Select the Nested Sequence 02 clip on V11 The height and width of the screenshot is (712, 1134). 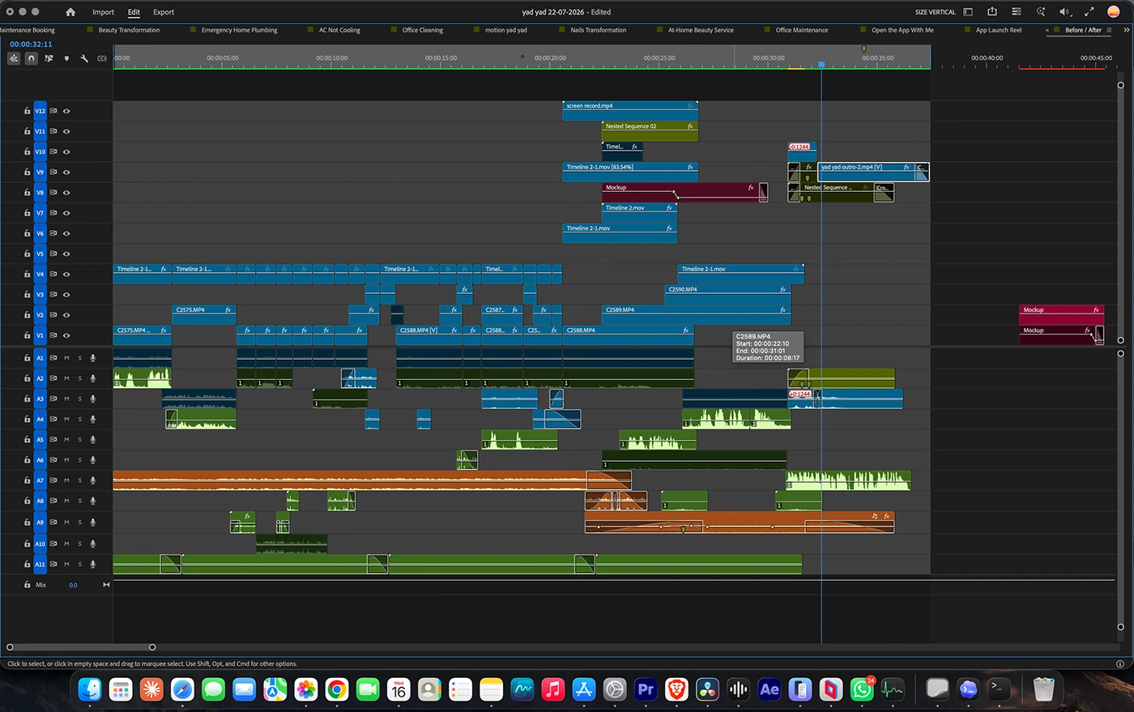[650, 130]
